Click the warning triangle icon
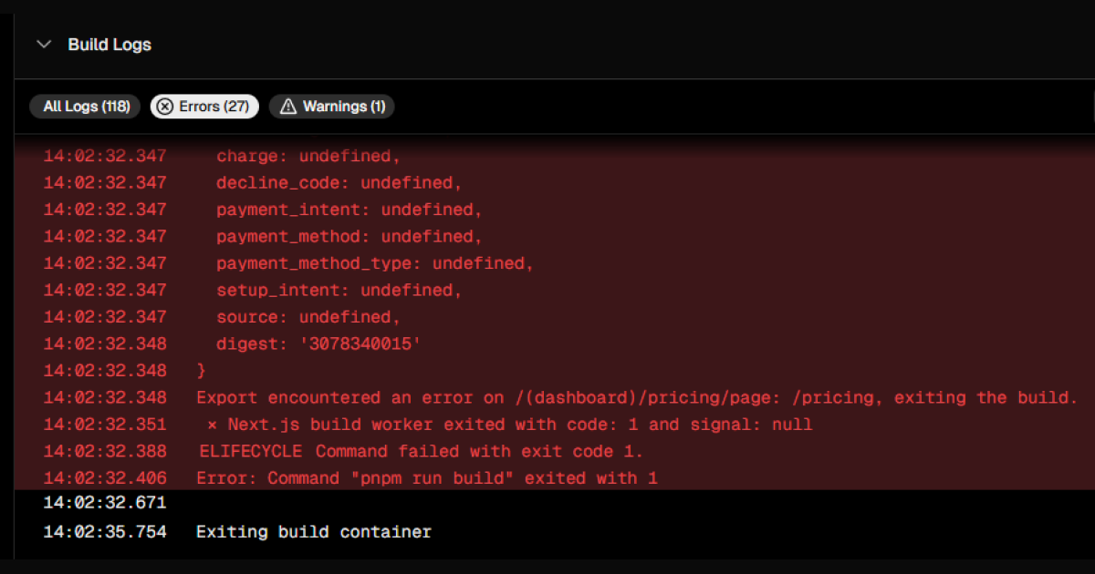 [x=288, y=107]
